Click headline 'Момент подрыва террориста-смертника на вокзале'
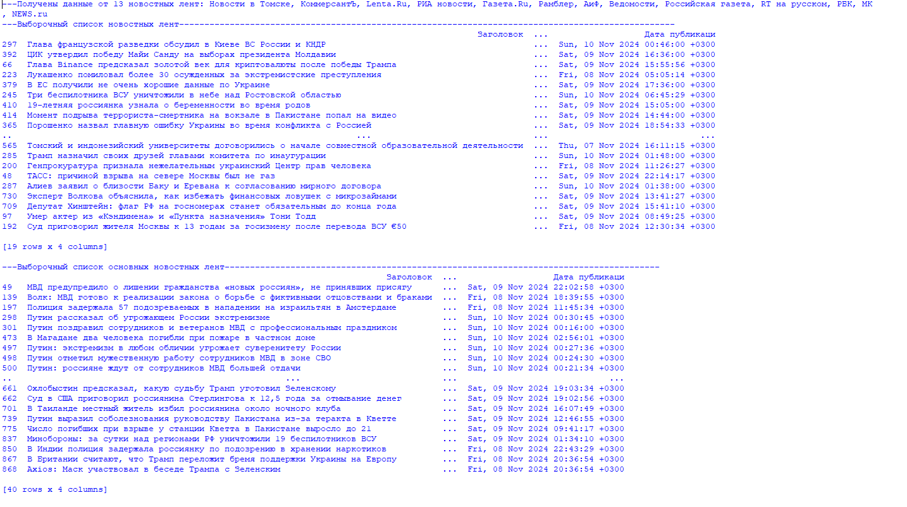The width and height of the screenshot is (907, 507). tap(212, 115)
